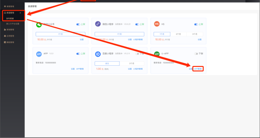The width and height of the screenshot is (260, 138).
Task: Open 设置 in the H5 card
Action: (x=200, y=40)
